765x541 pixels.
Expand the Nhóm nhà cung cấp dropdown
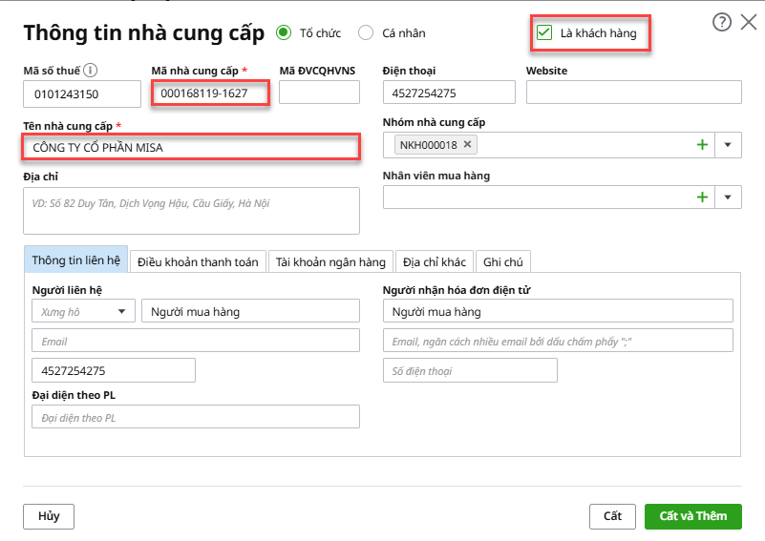(x=728, y=145)
